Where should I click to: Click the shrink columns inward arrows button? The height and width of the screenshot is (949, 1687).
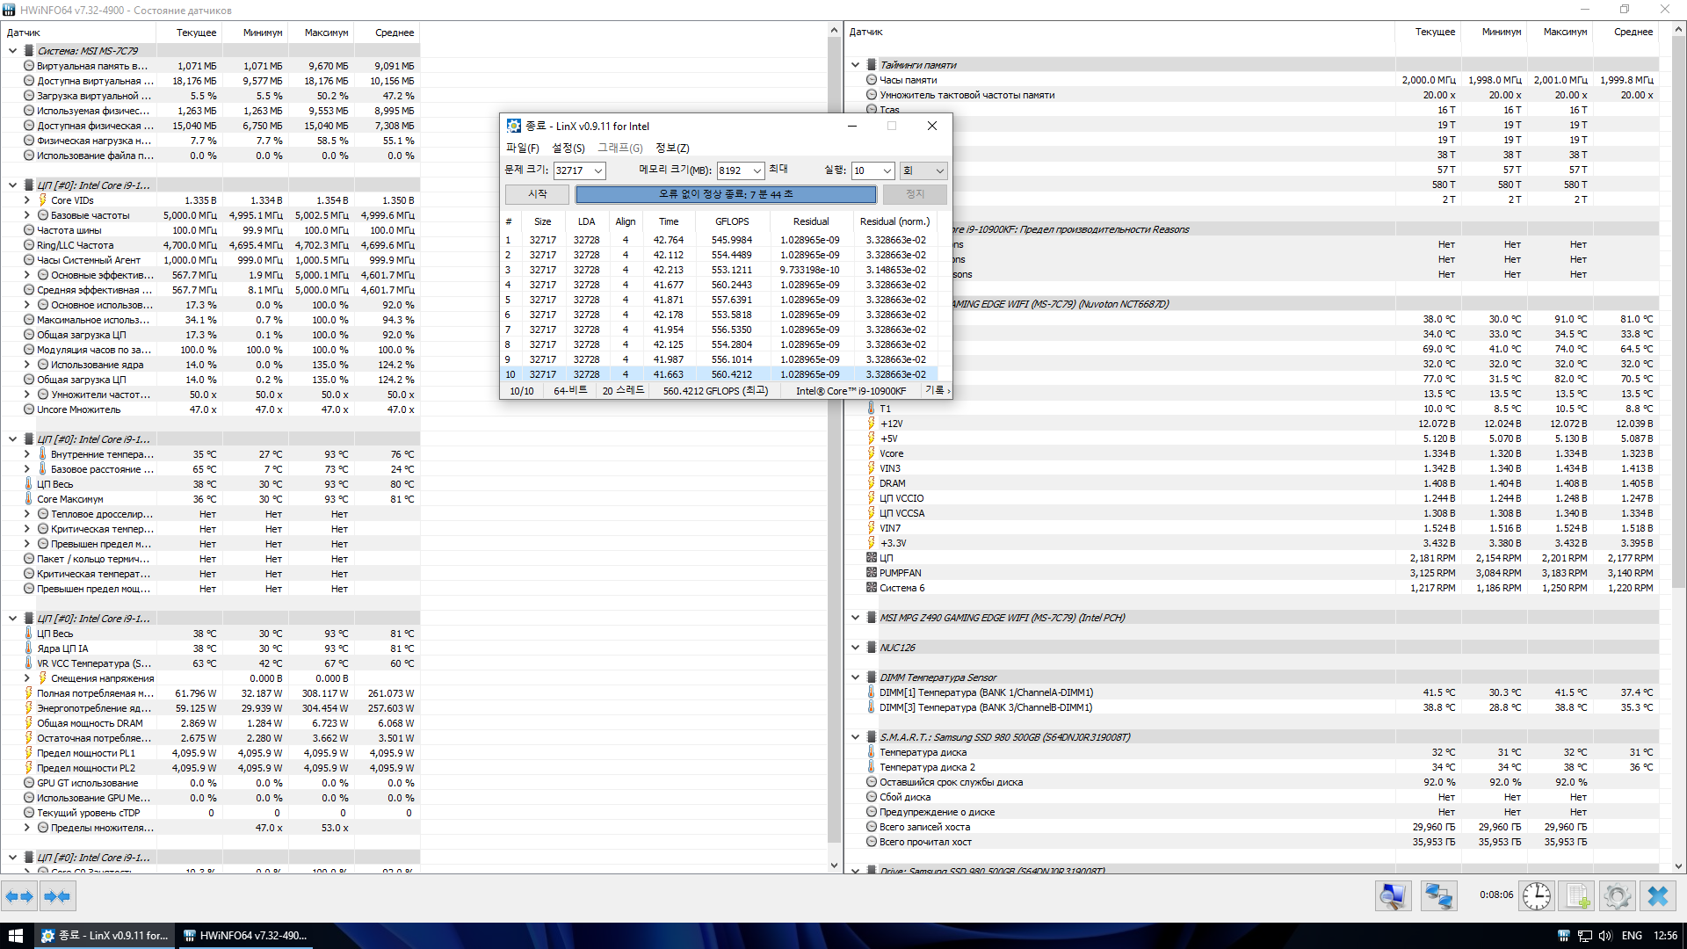tap(57, 896)
